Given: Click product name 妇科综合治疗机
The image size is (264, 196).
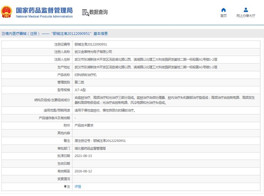Looking at the screenshot, I should (x=85, y=75).
